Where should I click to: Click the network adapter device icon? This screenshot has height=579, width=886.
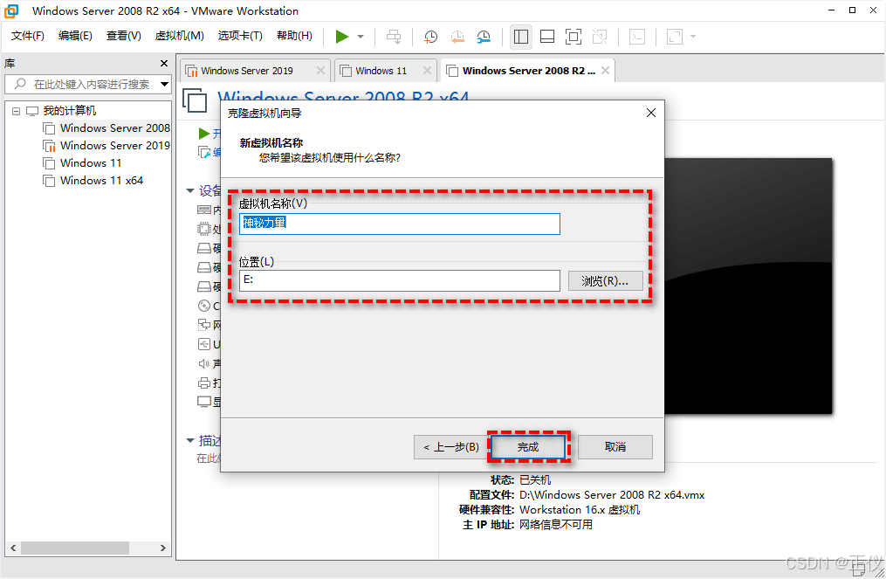204,325
